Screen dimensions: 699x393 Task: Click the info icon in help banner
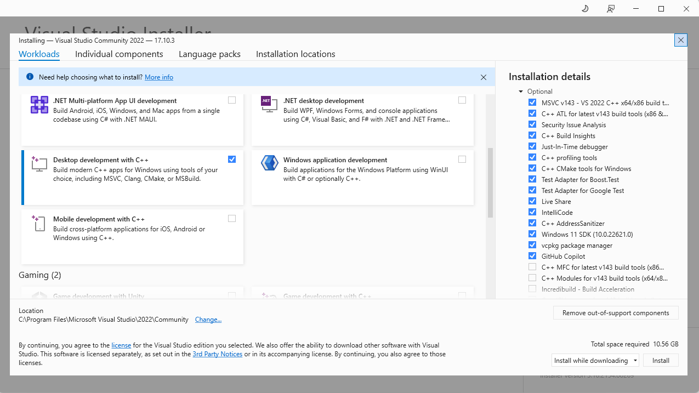coord(30,77)
